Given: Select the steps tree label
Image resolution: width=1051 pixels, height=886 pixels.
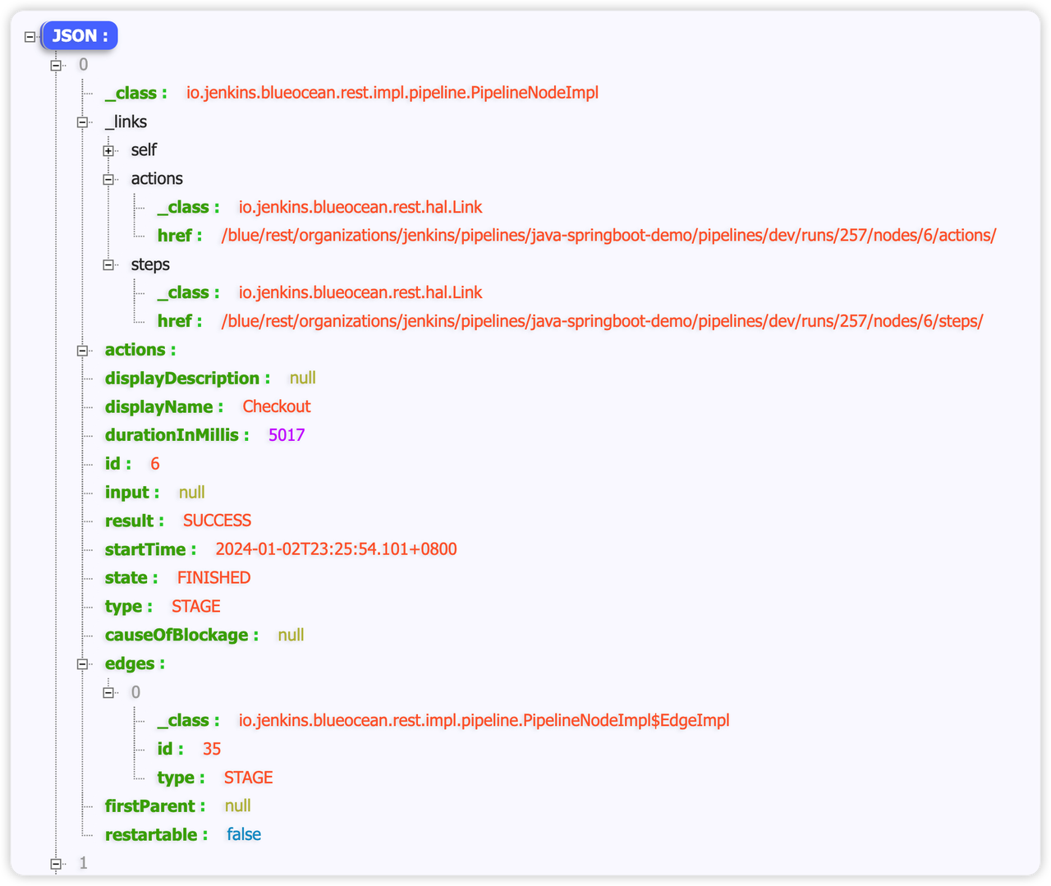Looking at the screenshot, I should 150,264.
